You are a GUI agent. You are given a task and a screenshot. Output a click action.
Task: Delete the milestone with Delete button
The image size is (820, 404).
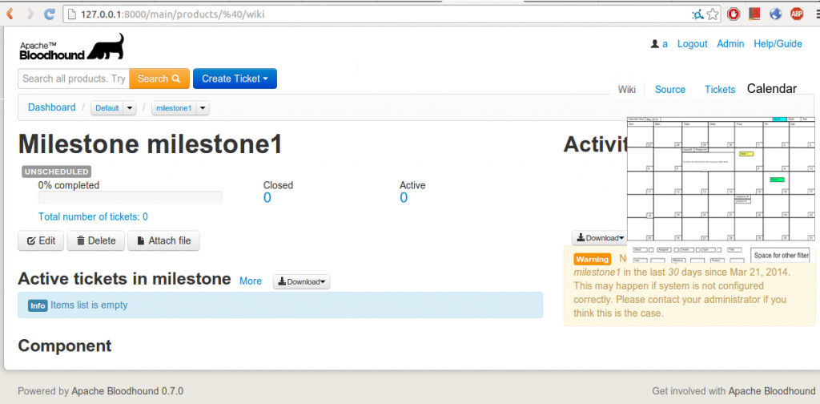pyautogui.click(x=95, y=240)
